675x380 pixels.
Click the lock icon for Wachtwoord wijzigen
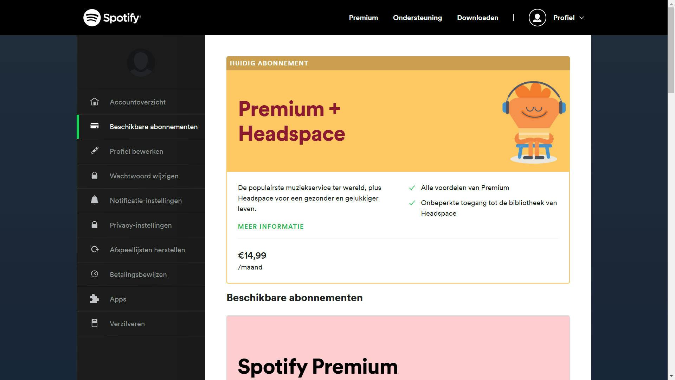click(x=94, y=175)
